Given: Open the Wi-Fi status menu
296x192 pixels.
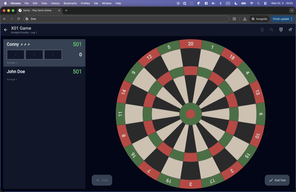Looking at the screenshot, I should point(252,3).
